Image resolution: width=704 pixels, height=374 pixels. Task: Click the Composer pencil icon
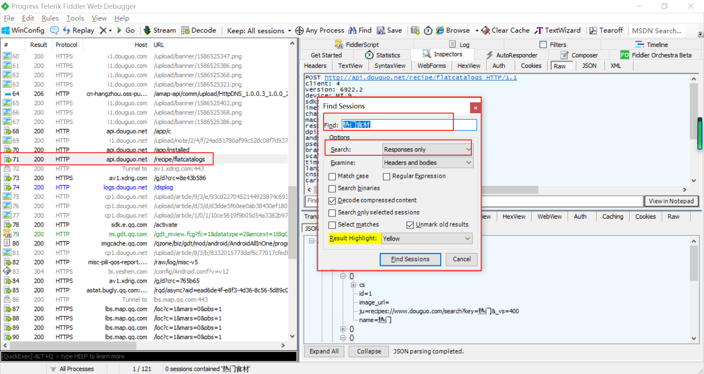click(565, 55)
